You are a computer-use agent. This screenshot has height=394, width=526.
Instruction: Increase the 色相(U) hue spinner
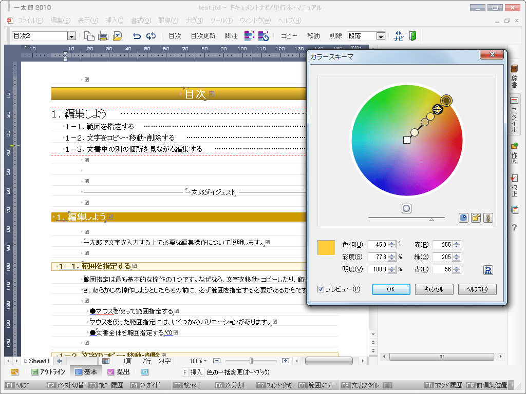pyautogui.click(x=391, y=243)
